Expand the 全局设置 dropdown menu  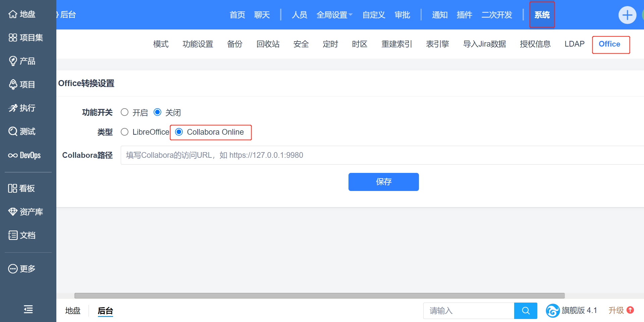click(334, 15)
